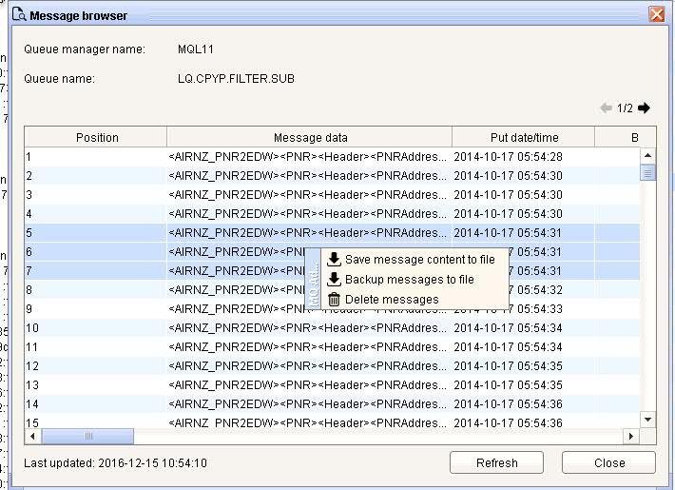Click the Message browser title bar icon
Image resolution: width=675 pixels, height=490 pixels.
tap(19, 14)
